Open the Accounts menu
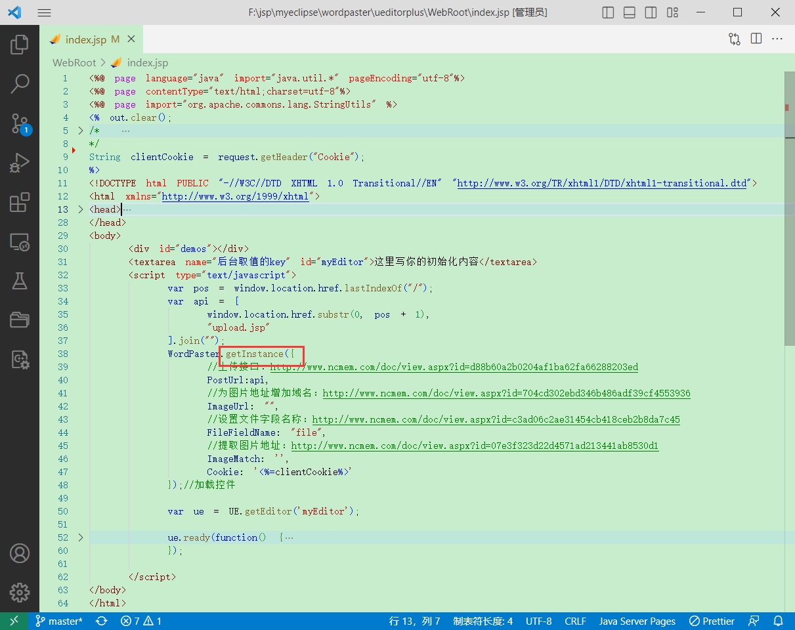Viewport: 795px width, 630px height. coord(20,553)
